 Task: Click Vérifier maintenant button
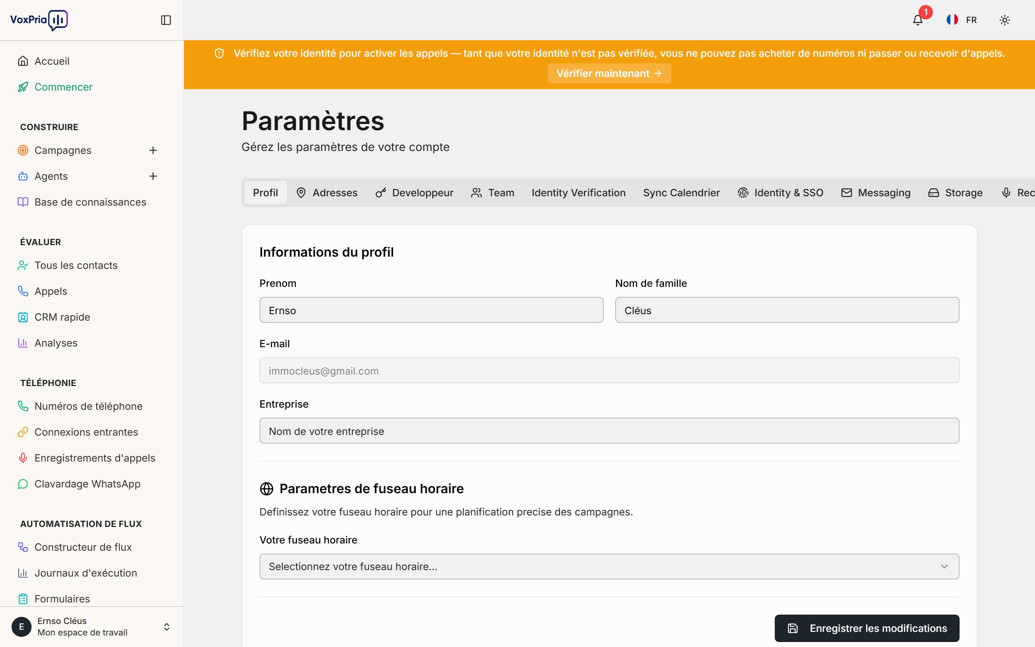[609, 74]
